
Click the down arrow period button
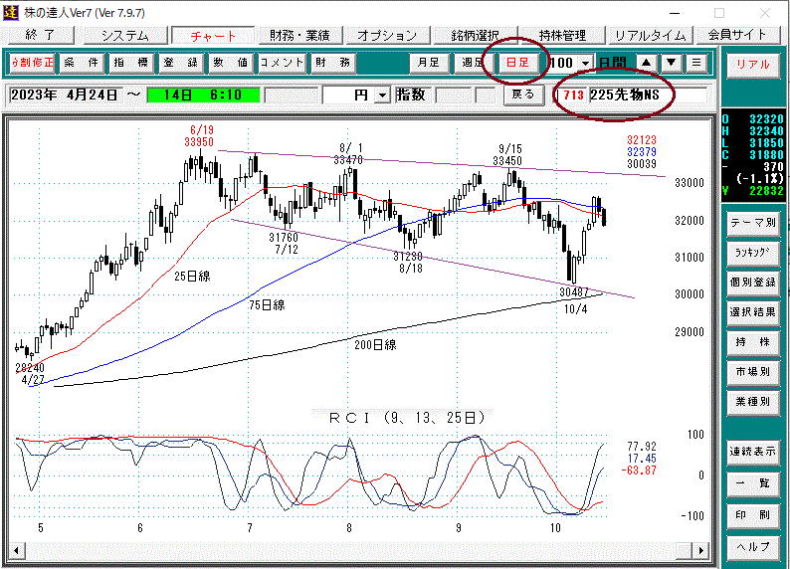tap(672, 62)
